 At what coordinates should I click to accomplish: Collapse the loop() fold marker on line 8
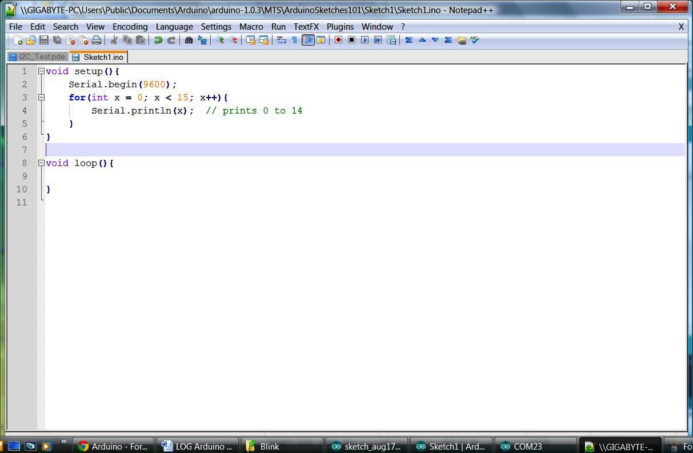[x=41, y=163]
